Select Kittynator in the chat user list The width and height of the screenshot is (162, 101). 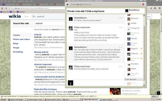click(x=133, y=39)
